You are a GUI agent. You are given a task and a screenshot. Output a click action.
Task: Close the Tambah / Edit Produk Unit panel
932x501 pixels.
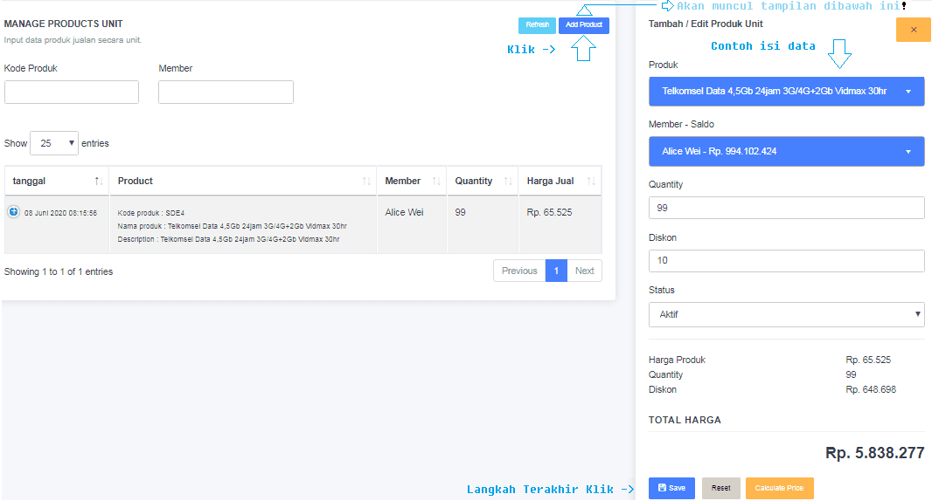(913, 30)
